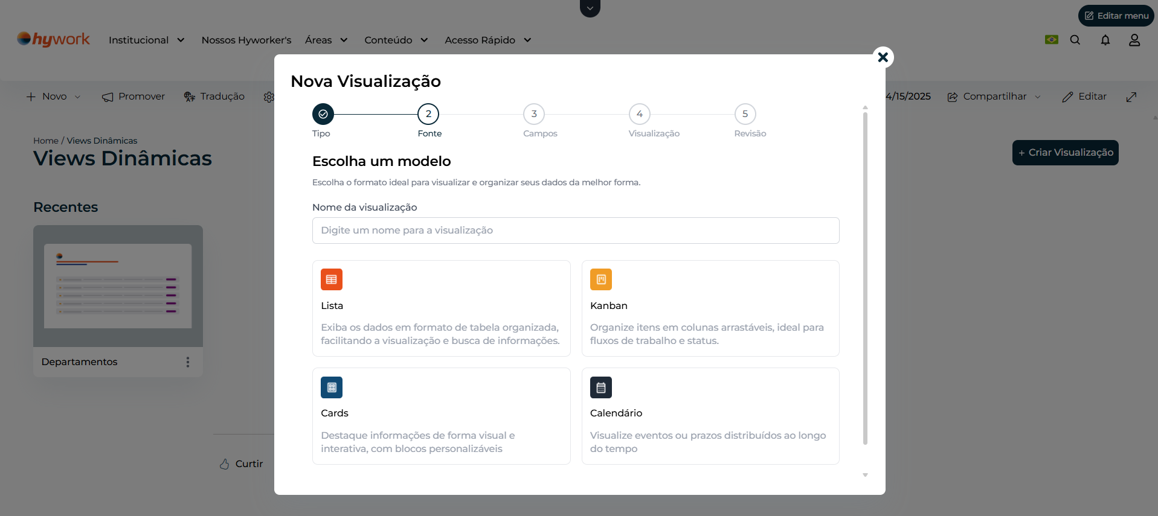Expand the Áreas dropdown menu
The height and width of the screenshot is (516, 1158).
(x=326, y=40)
